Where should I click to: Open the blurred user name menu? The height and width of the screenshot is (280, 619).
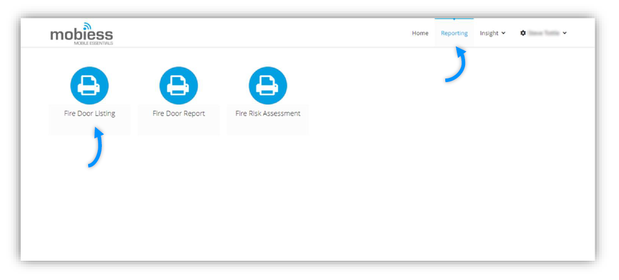544,33
